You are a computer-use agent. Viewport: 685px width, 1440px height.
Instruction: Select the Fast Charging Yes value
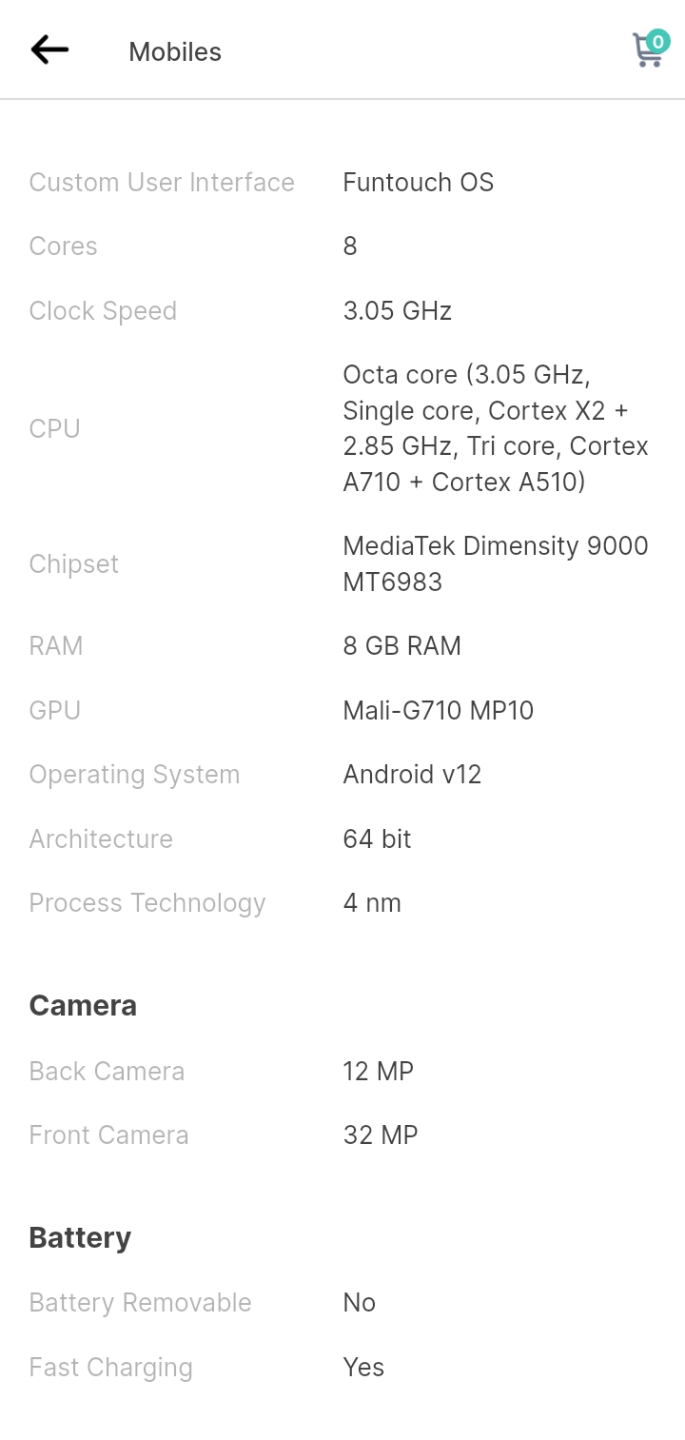click(363, 1367)
